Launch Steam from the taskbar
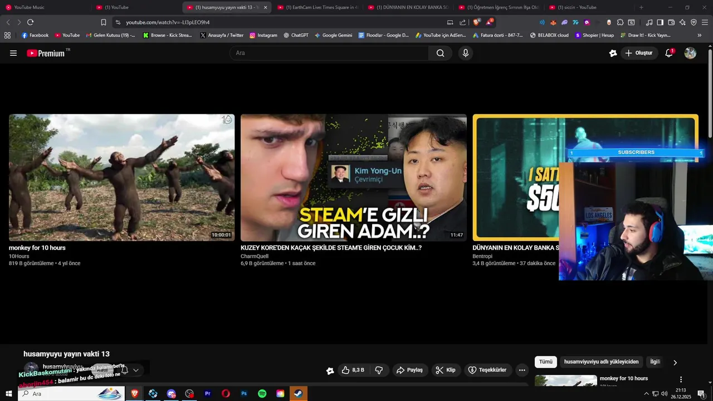 298,394
